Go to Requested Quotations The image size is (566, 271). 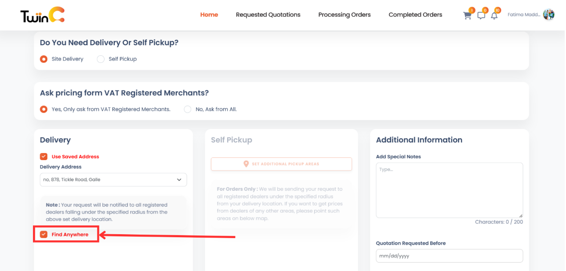coord(268,14)
